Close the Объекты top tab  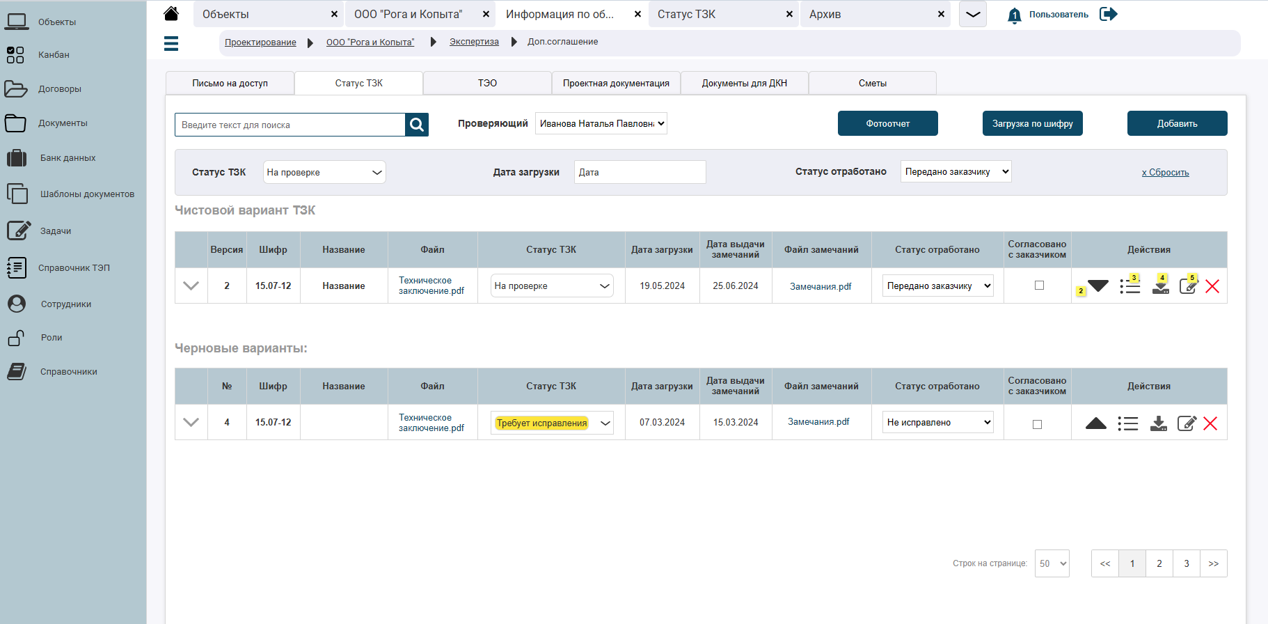pyautogui.click(x=334, y=14)
